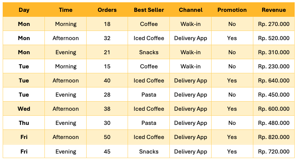Click the Rp. 480.000 revenue cell
This screenshot has height=160, width=297.
tap(274, 123)
